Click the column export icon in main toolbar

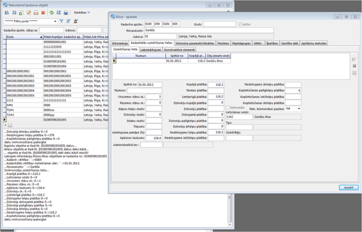[7, 13]
